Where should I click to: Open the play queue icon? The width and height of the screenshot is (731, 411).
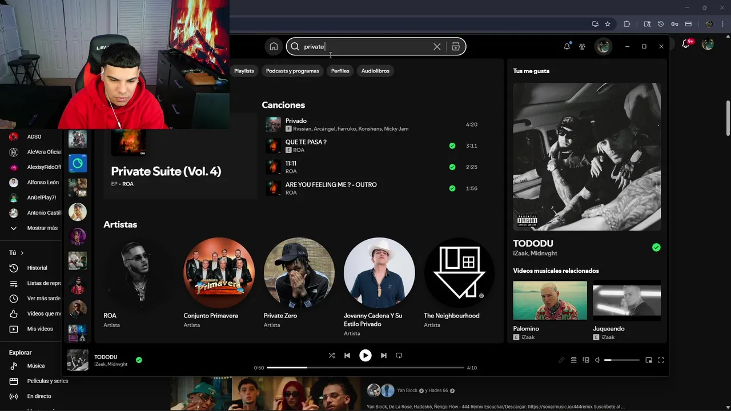(574, 360)
